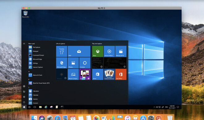Screen dimensions: 204x120
Task: Open the Mail tile in Start menu
Action: (79, 51)
